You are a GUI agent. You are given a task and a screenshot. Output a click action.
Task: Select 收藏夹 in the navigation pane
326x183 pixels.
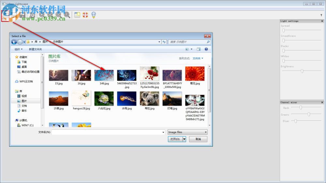(x=23, y=57)
